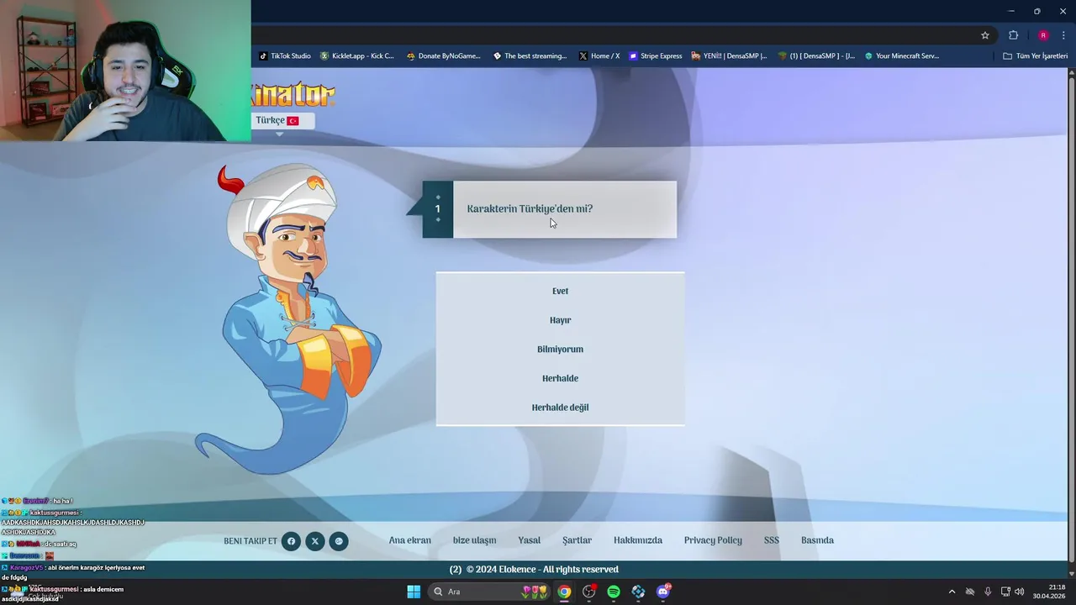Open the Privacy Policy link

tap(713, 540)
